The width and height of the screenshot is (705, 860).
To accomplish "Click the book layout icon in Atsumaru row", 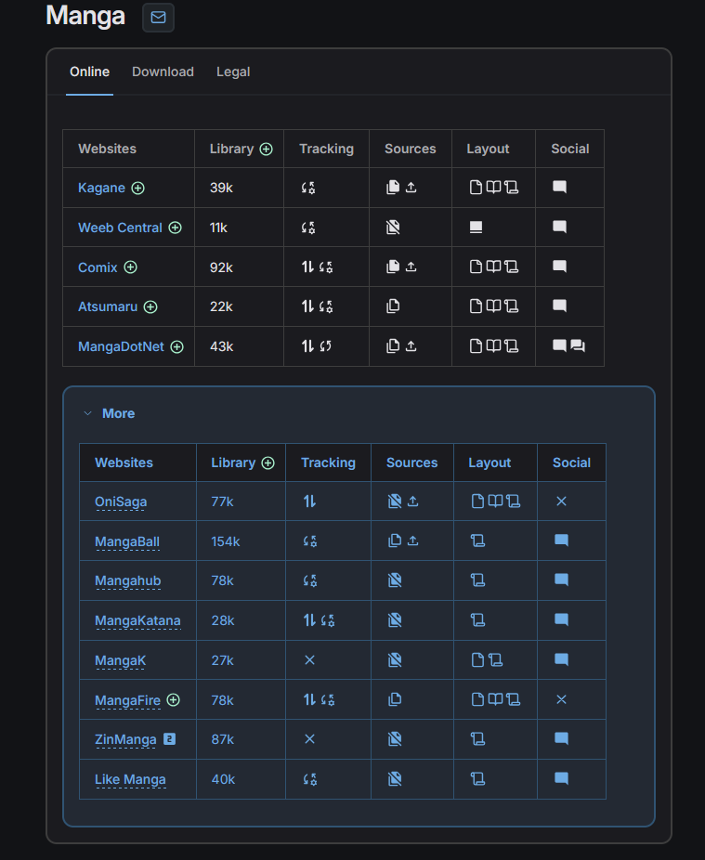I will (x=494, y=306).
